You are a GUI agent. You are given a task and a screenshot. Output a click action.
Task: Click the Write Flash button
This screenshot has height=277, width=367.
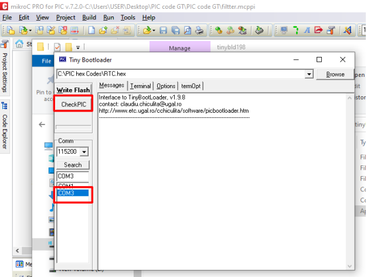tap(73, 90)
